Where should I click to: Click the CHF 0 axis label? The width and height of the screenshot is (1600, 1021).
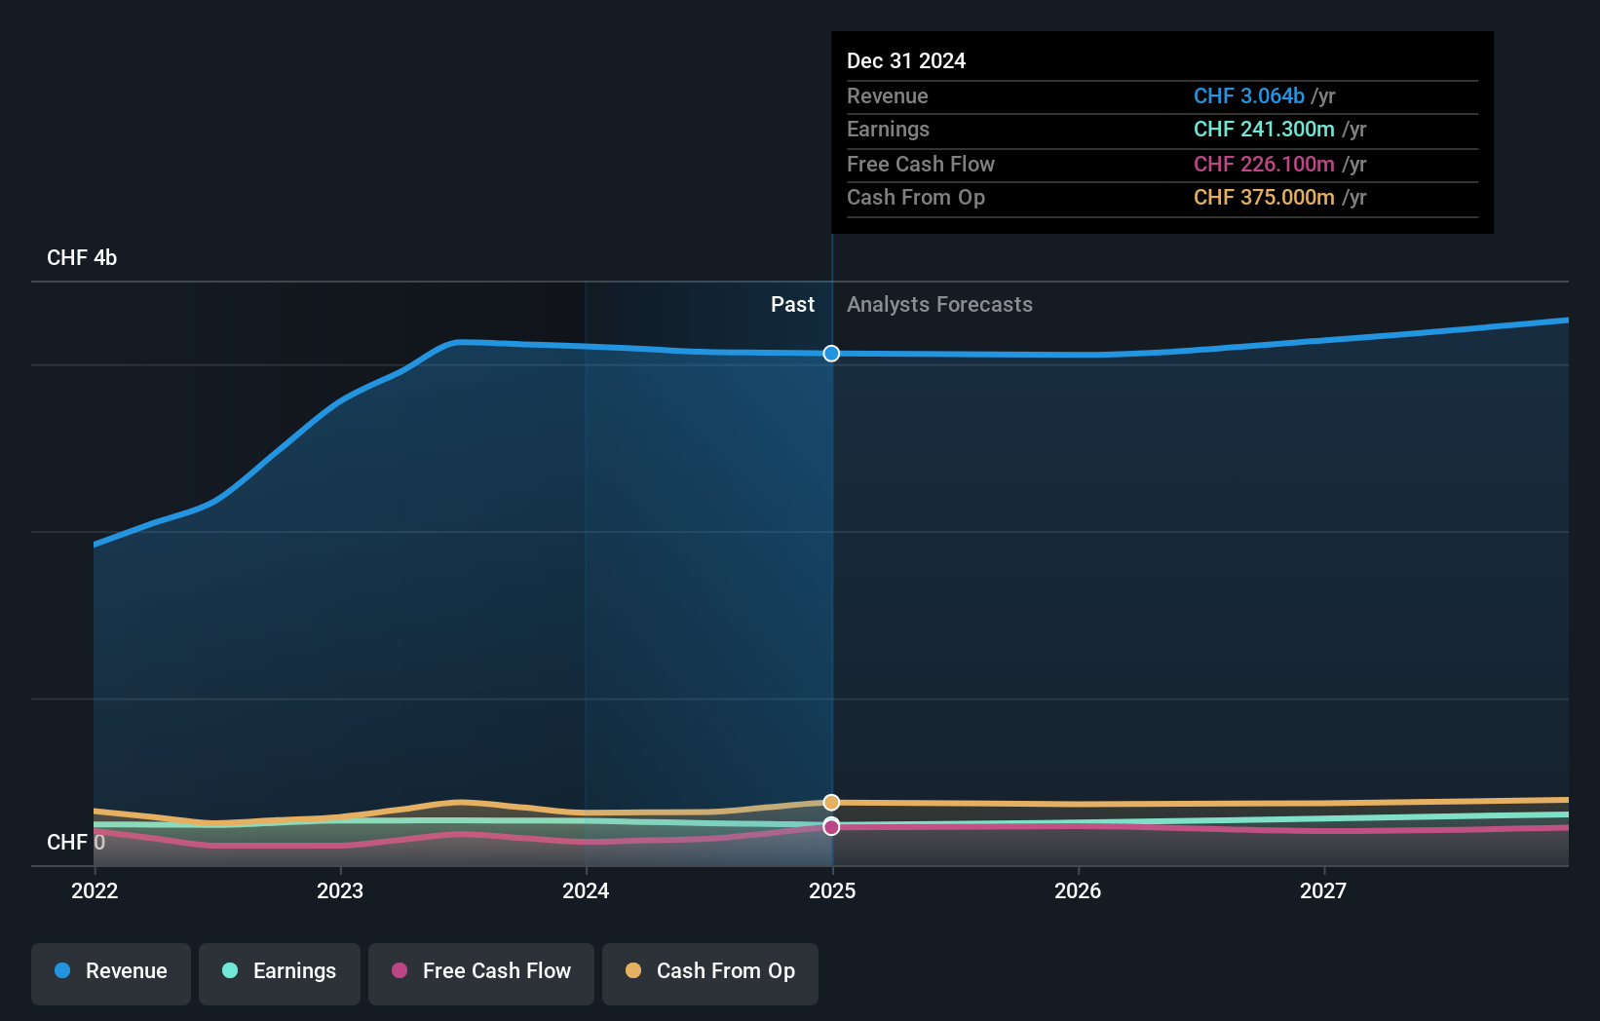click(76, 842)
